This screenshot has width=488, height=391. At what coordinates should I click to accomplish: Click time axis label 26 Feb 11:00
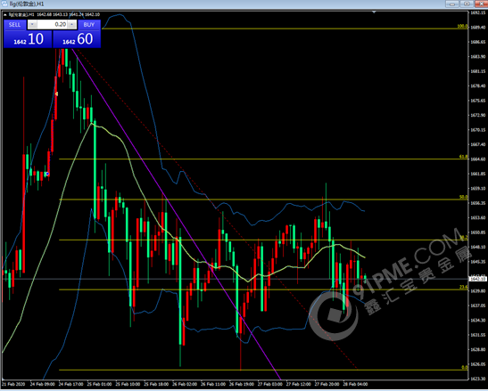click(213, 384)
